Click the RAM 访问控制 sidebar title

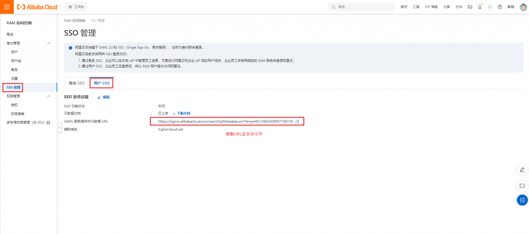[19, 23]
